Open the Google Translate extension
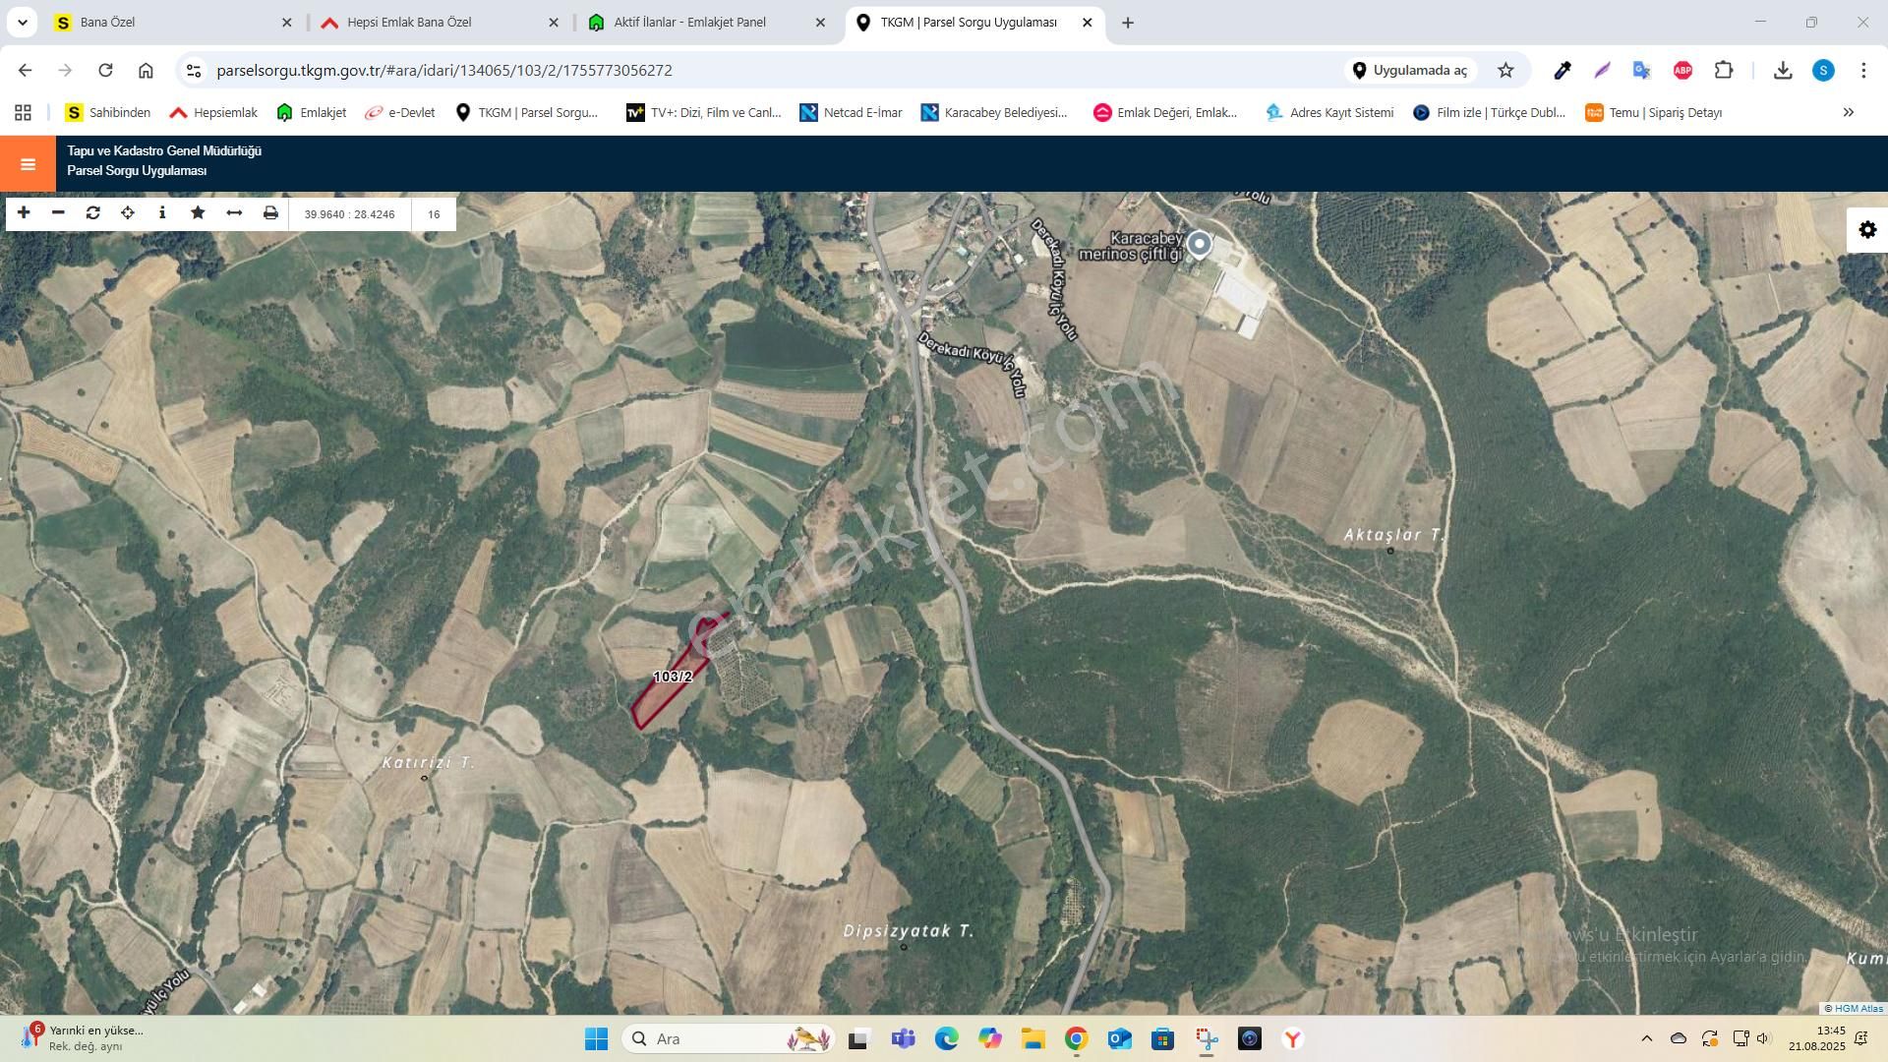The image size is (1888, 1062). pos(1641,70)
